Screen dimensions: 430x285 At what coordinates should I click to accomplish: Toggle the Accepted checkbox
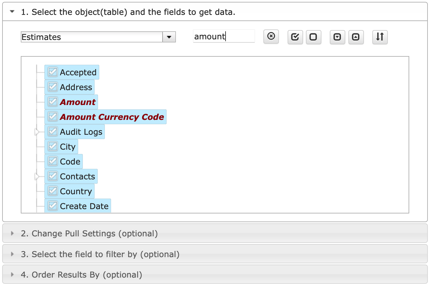[53, 72]
